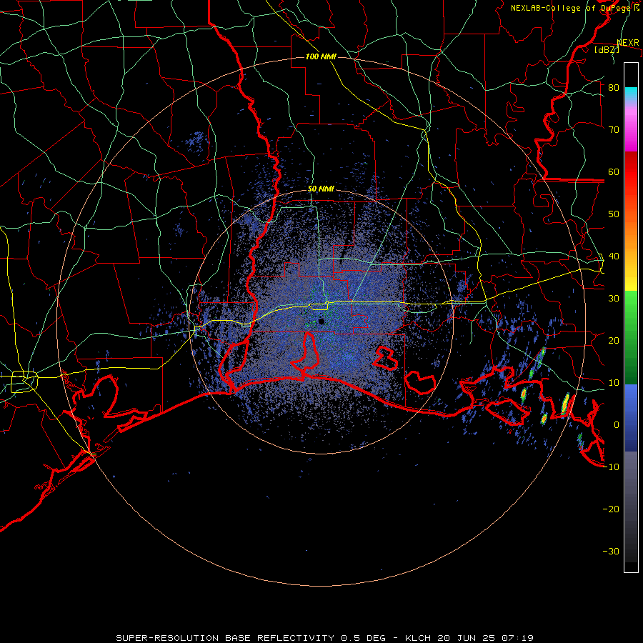Select the 50 value on the dBZ scale
The height and width of the screenshot is (643, 643).
614,214
